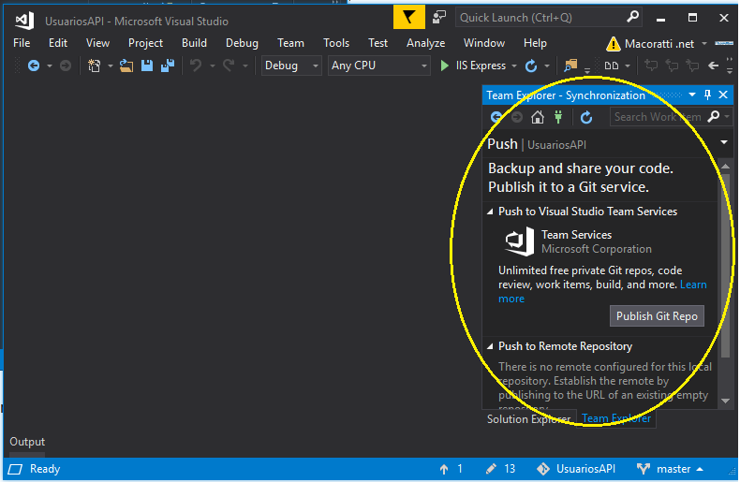Open the Project menu
Image resolution: width=740 pixels, height=482 pixels.
145,43
